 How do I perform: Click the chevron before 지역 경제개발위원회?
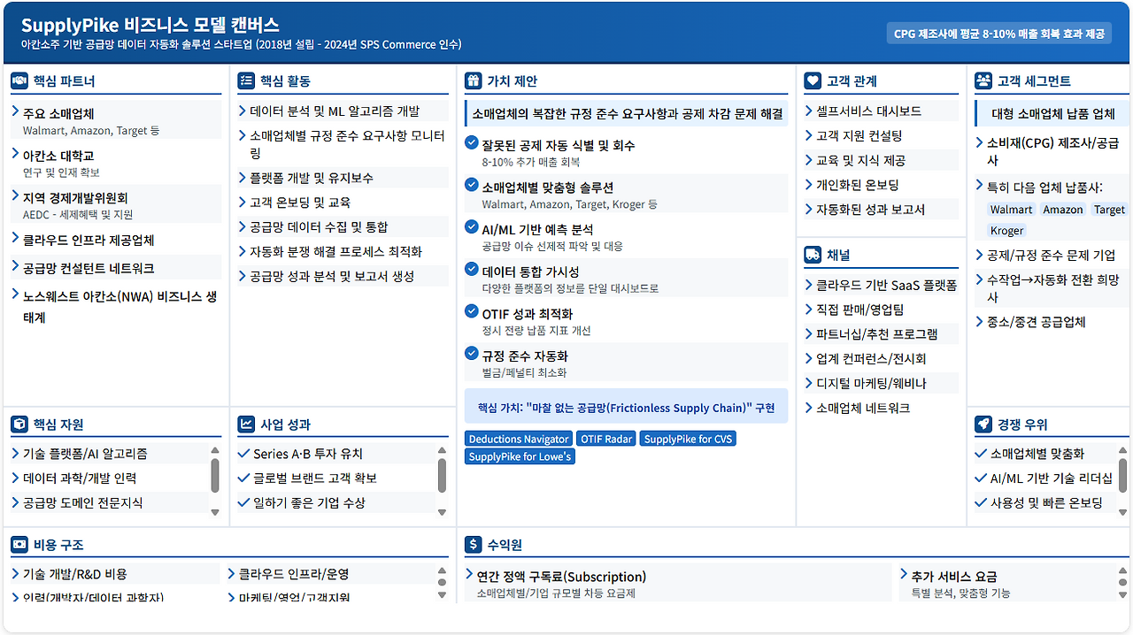[16, 197]
